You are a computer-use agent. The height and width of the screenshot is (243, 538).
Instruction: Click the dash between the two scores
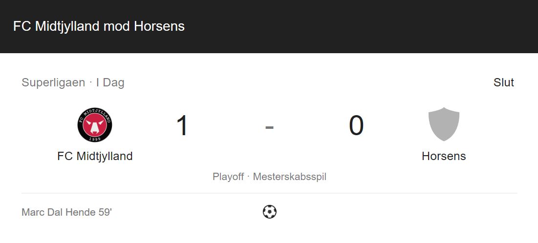tap(269, 127)
